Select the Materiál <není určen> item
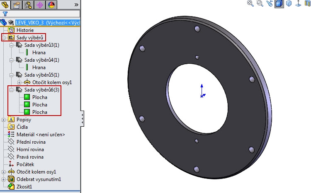The height and width of the screenshot is (193, 311). (40, 135)
